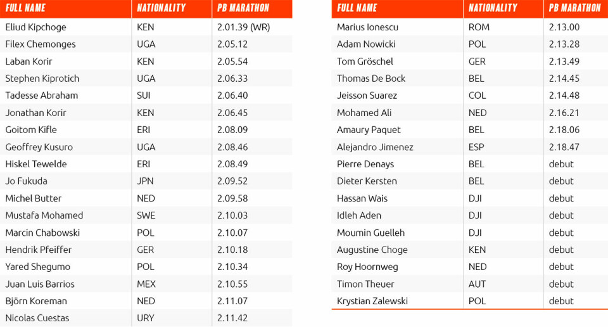Image resolution: width=608 pixels, height=327 pixels.
Task: Click the right table PB MARATHON header
Action: [574, 8]
